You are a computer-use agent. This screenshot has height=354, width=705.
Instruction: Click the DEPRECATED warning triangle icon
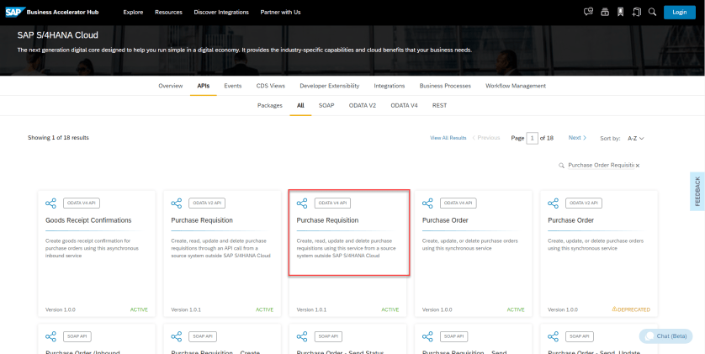click(615, 309)
